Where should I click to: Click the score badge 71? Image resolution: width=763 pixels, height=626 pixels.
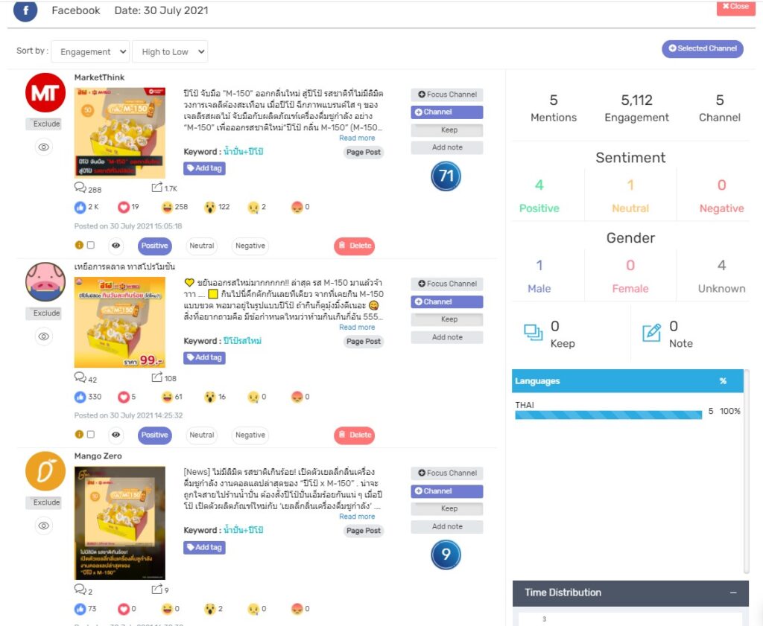click(x=446, y=176)
